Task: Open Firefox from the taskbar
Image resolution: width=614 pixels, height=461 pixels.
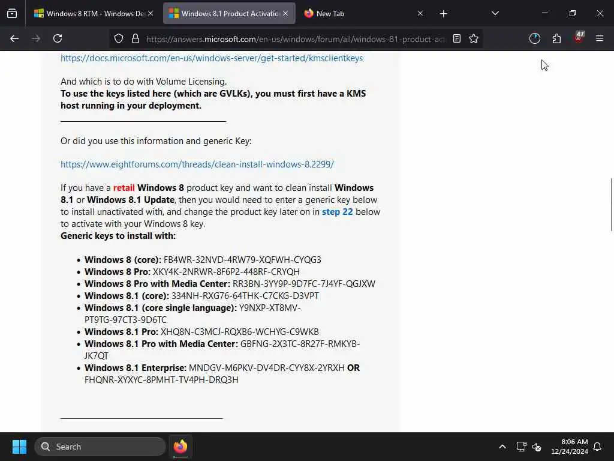Action: pyautogui.click(x=180, y=447)
